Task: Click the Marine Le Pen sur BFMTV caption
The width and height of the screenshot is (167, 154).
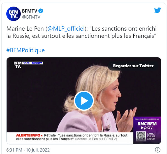Action: pyautogui.click(x=96, y=139)
